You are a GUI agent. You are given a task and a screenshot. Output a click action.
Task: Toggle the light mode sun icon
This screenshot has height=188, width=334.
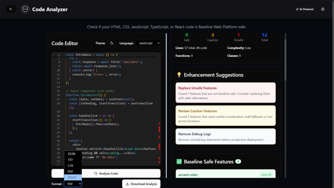click(x=323, y=9)
